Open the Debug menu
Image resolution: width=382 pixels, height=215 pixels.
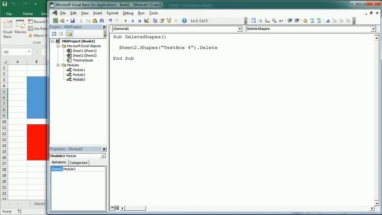point(128,13)
